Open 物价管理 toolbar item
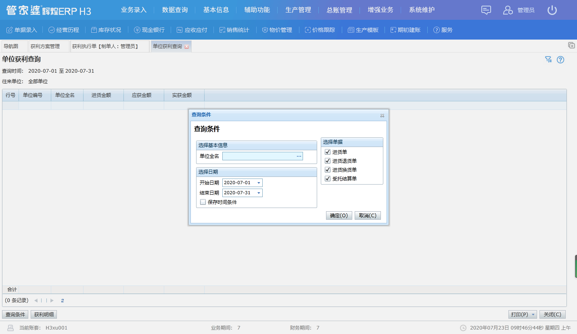 (277, 30)
